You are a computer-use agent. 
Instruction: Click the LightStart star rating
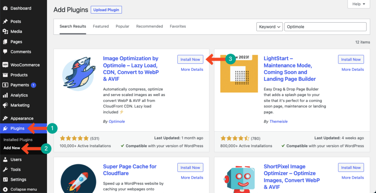(x=235, y=138)
